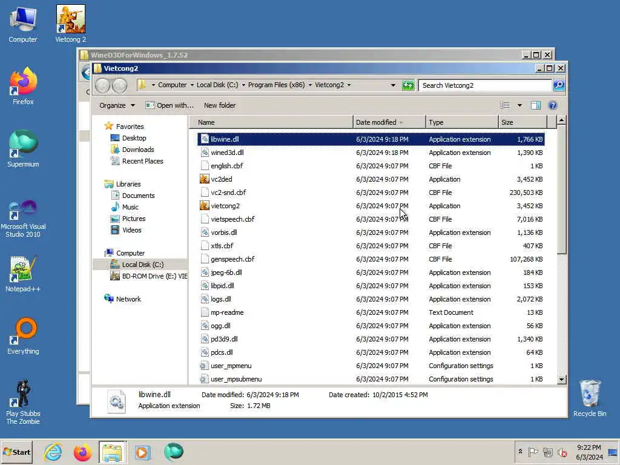Open the Everything search shortcut

[23, 336]
